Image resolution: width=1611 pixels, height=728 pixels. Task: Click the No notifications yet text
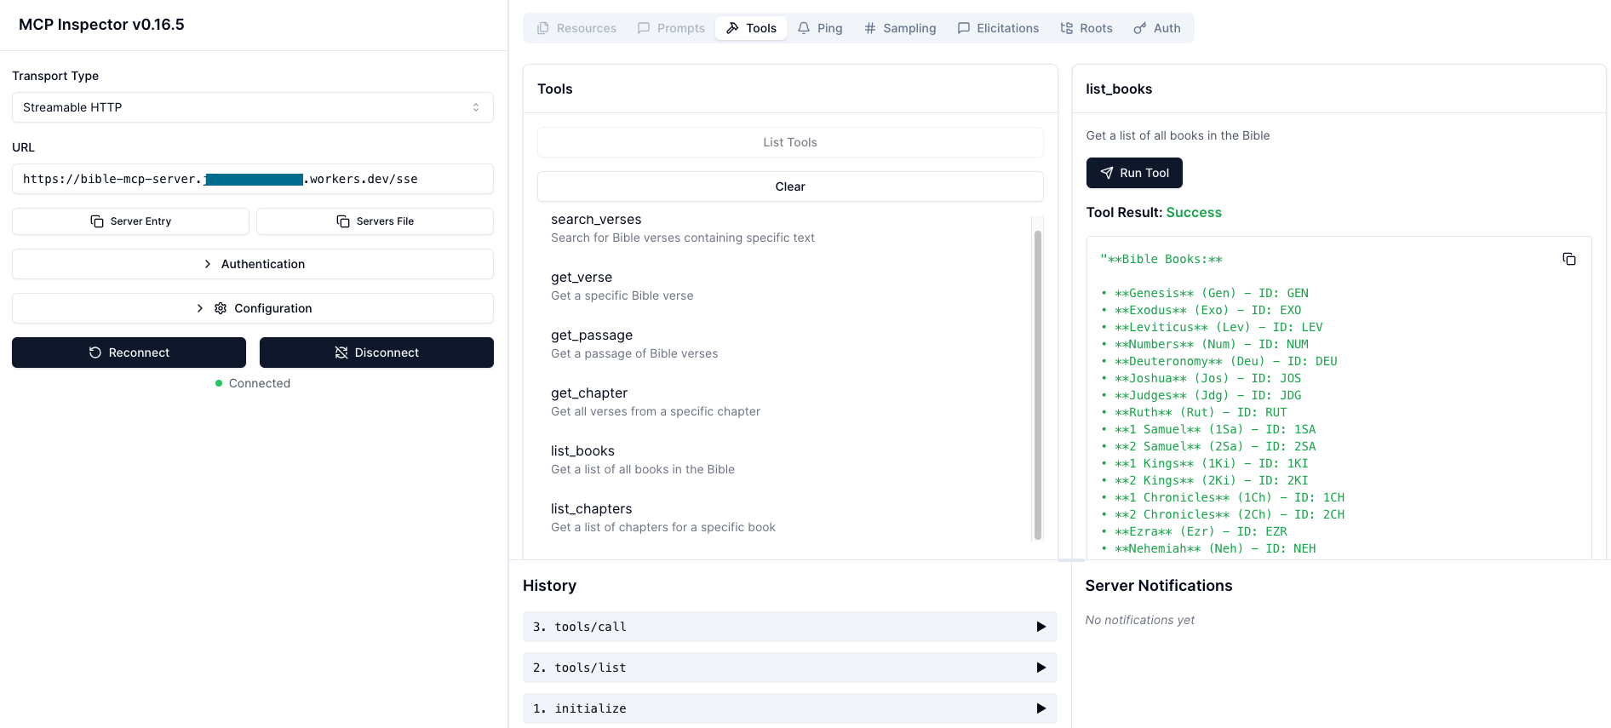tap(1139, 620)
